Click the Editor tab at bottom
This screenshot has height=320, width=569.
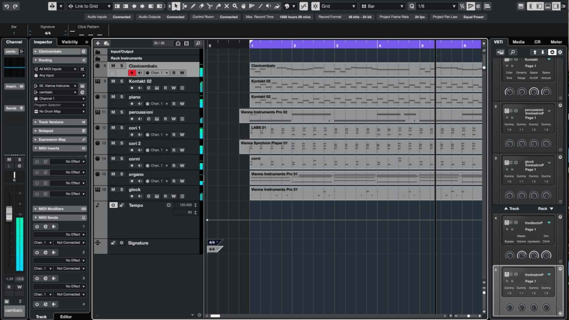(x=66, y=316)
